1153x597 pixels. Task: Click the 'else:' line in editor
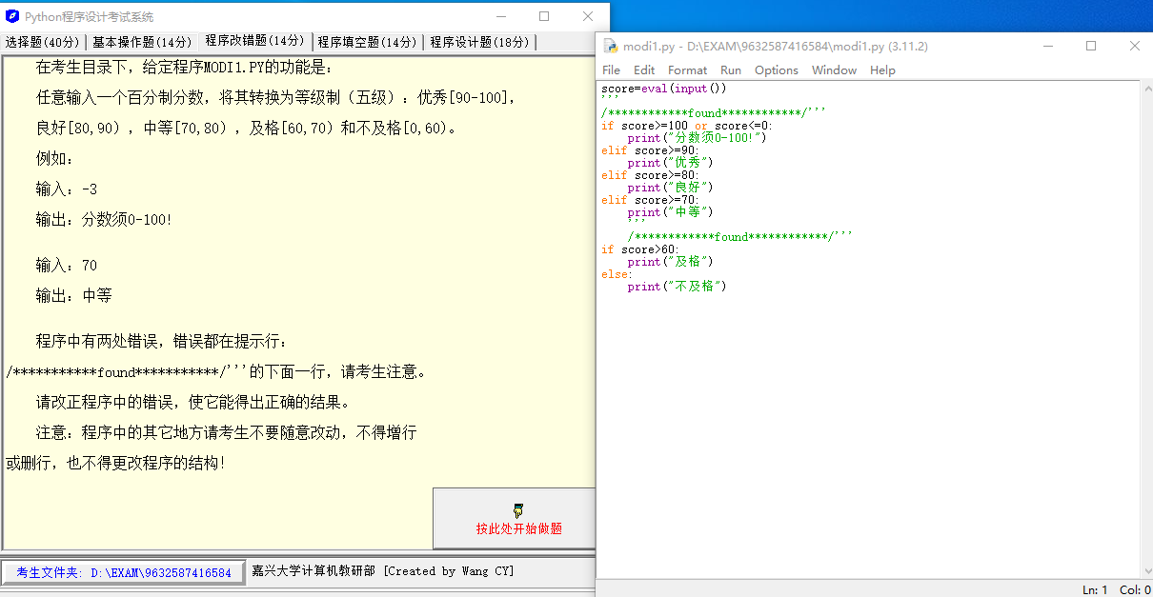point(617,274)
